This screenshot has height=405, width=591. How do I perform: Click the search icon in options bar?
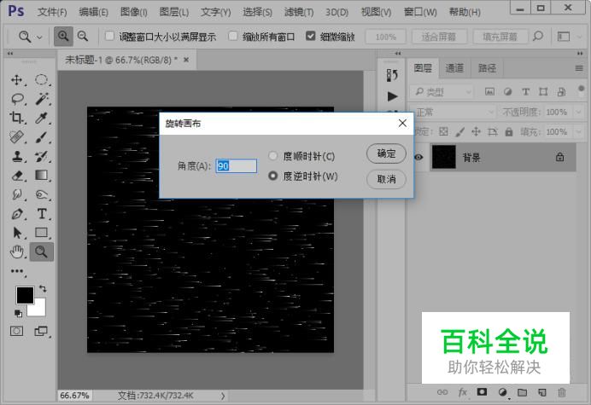point(538,37)
